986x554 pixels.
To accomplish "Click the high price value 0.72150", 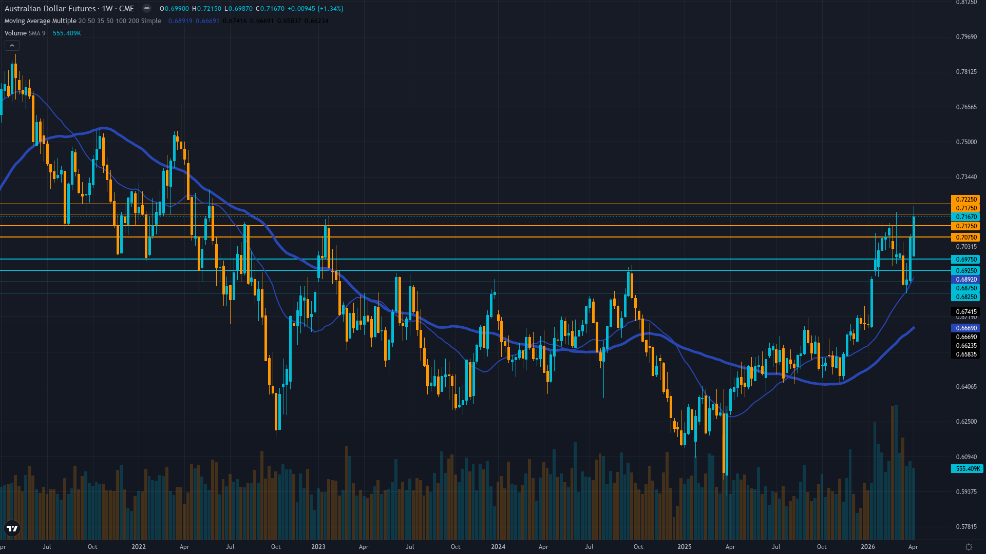I will (x=210, y=9).
